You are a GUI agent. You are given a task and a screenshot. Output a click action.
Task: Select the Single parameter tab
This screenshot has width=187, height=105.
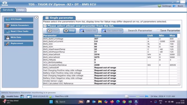click(x=59, y=18)
